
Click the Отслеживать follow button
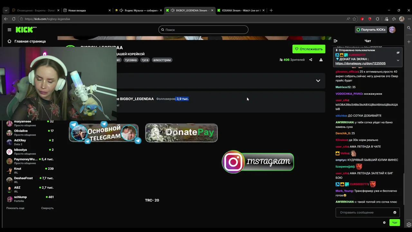tap(309, 49)
